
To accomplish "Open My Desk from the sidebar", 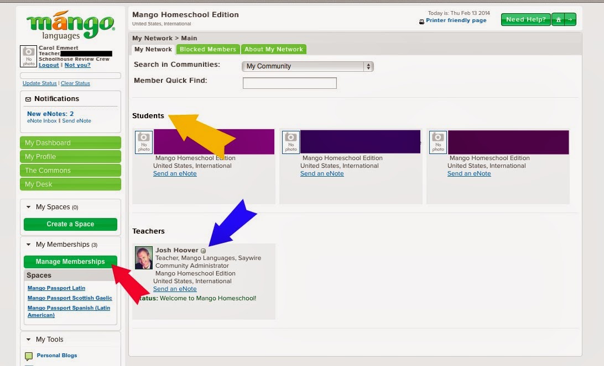I will click(x=70, y=184).
